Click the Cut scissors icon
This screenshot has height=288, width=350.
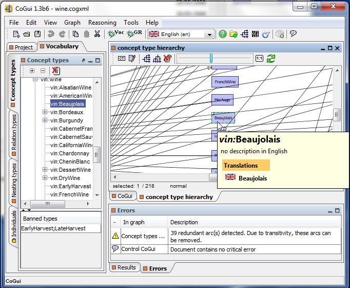(x=97, y=34)
